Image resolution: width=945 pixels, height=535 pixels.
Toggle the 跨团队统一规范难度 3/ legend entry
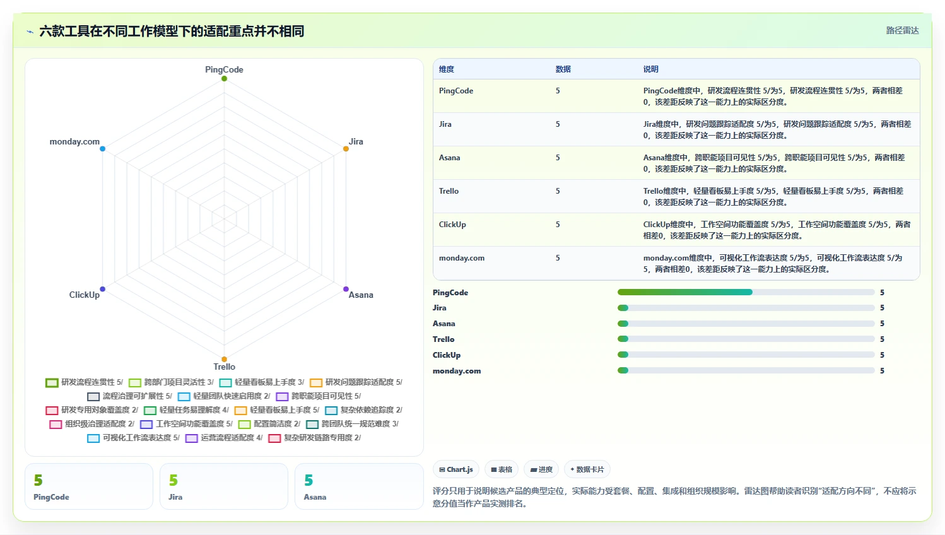353,424
